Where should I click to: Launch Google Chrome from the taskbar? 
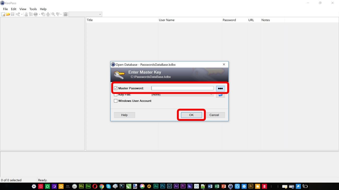click(101, 186)
